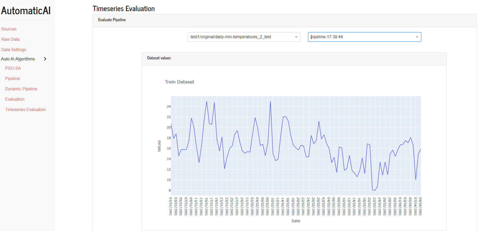Screen dimensions: 481x231
Task: Go to the Evaluation page
Action: pyautogui.click(x=15, y=99)
